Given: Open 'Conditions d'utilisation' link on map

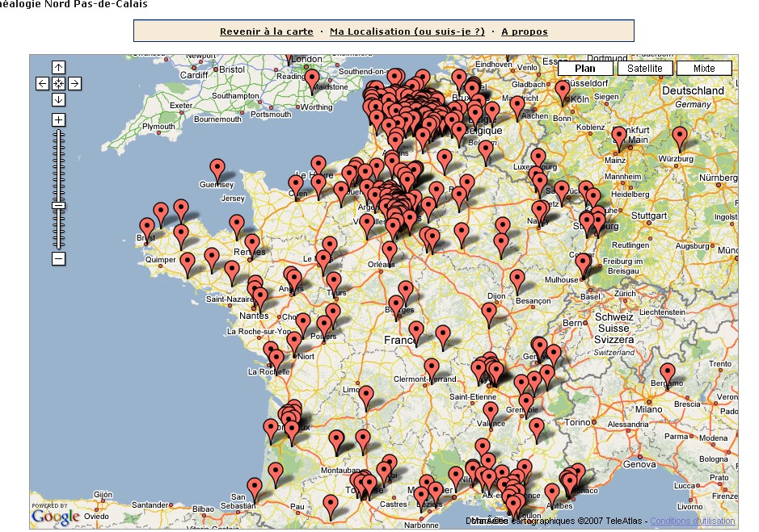Looking at the screenshot, I should pos(692,521).
